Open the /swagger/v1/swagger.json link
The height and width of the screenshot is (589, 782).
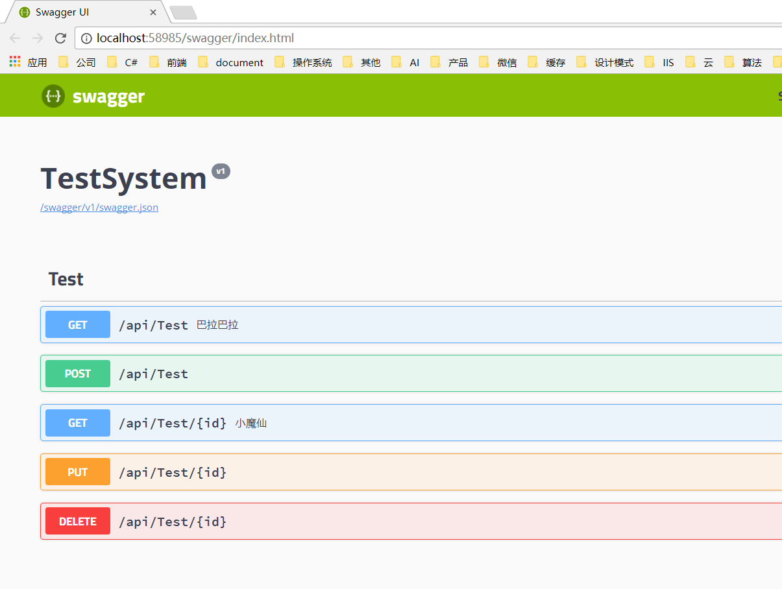click(x=99, y=208)
